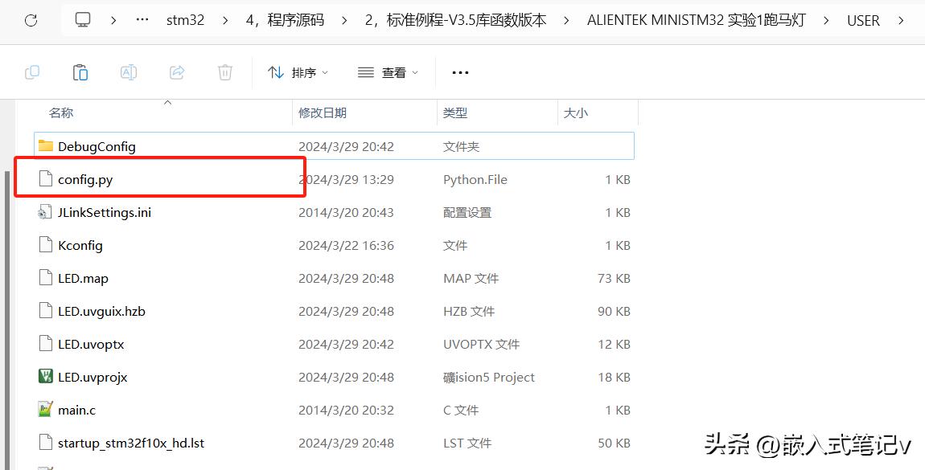This screenshot has width=925, height=470.
Task: Click the Share icon
Action: [176, 72]
